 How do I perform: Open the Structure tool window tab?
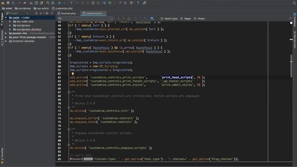2,39
